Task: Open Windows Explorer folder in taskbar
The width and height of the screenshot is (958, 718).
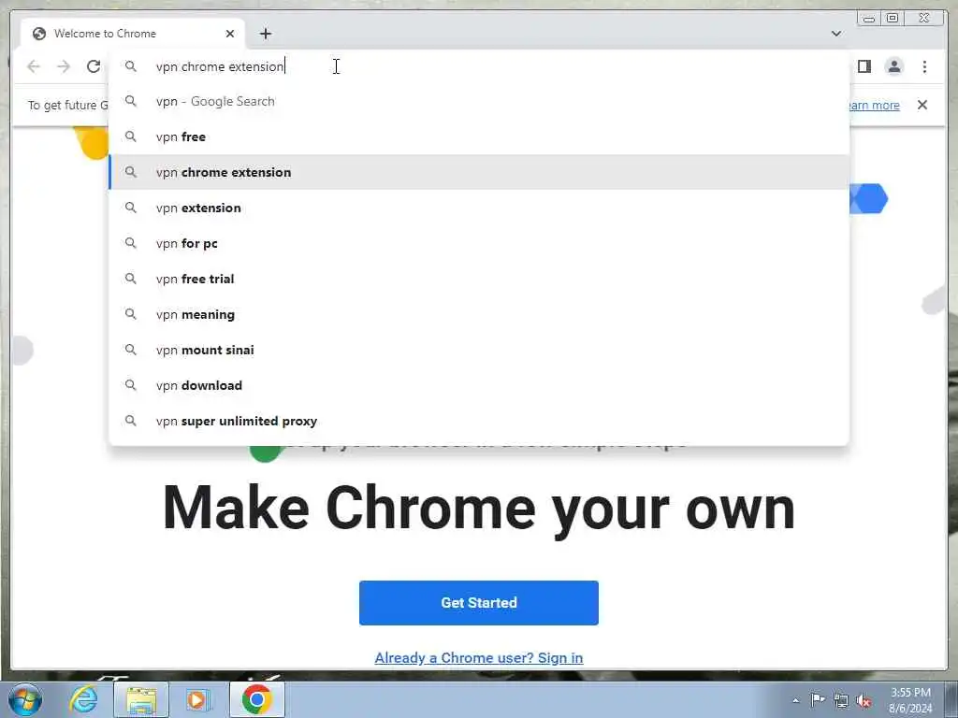Action: click(x=141, y=699)
